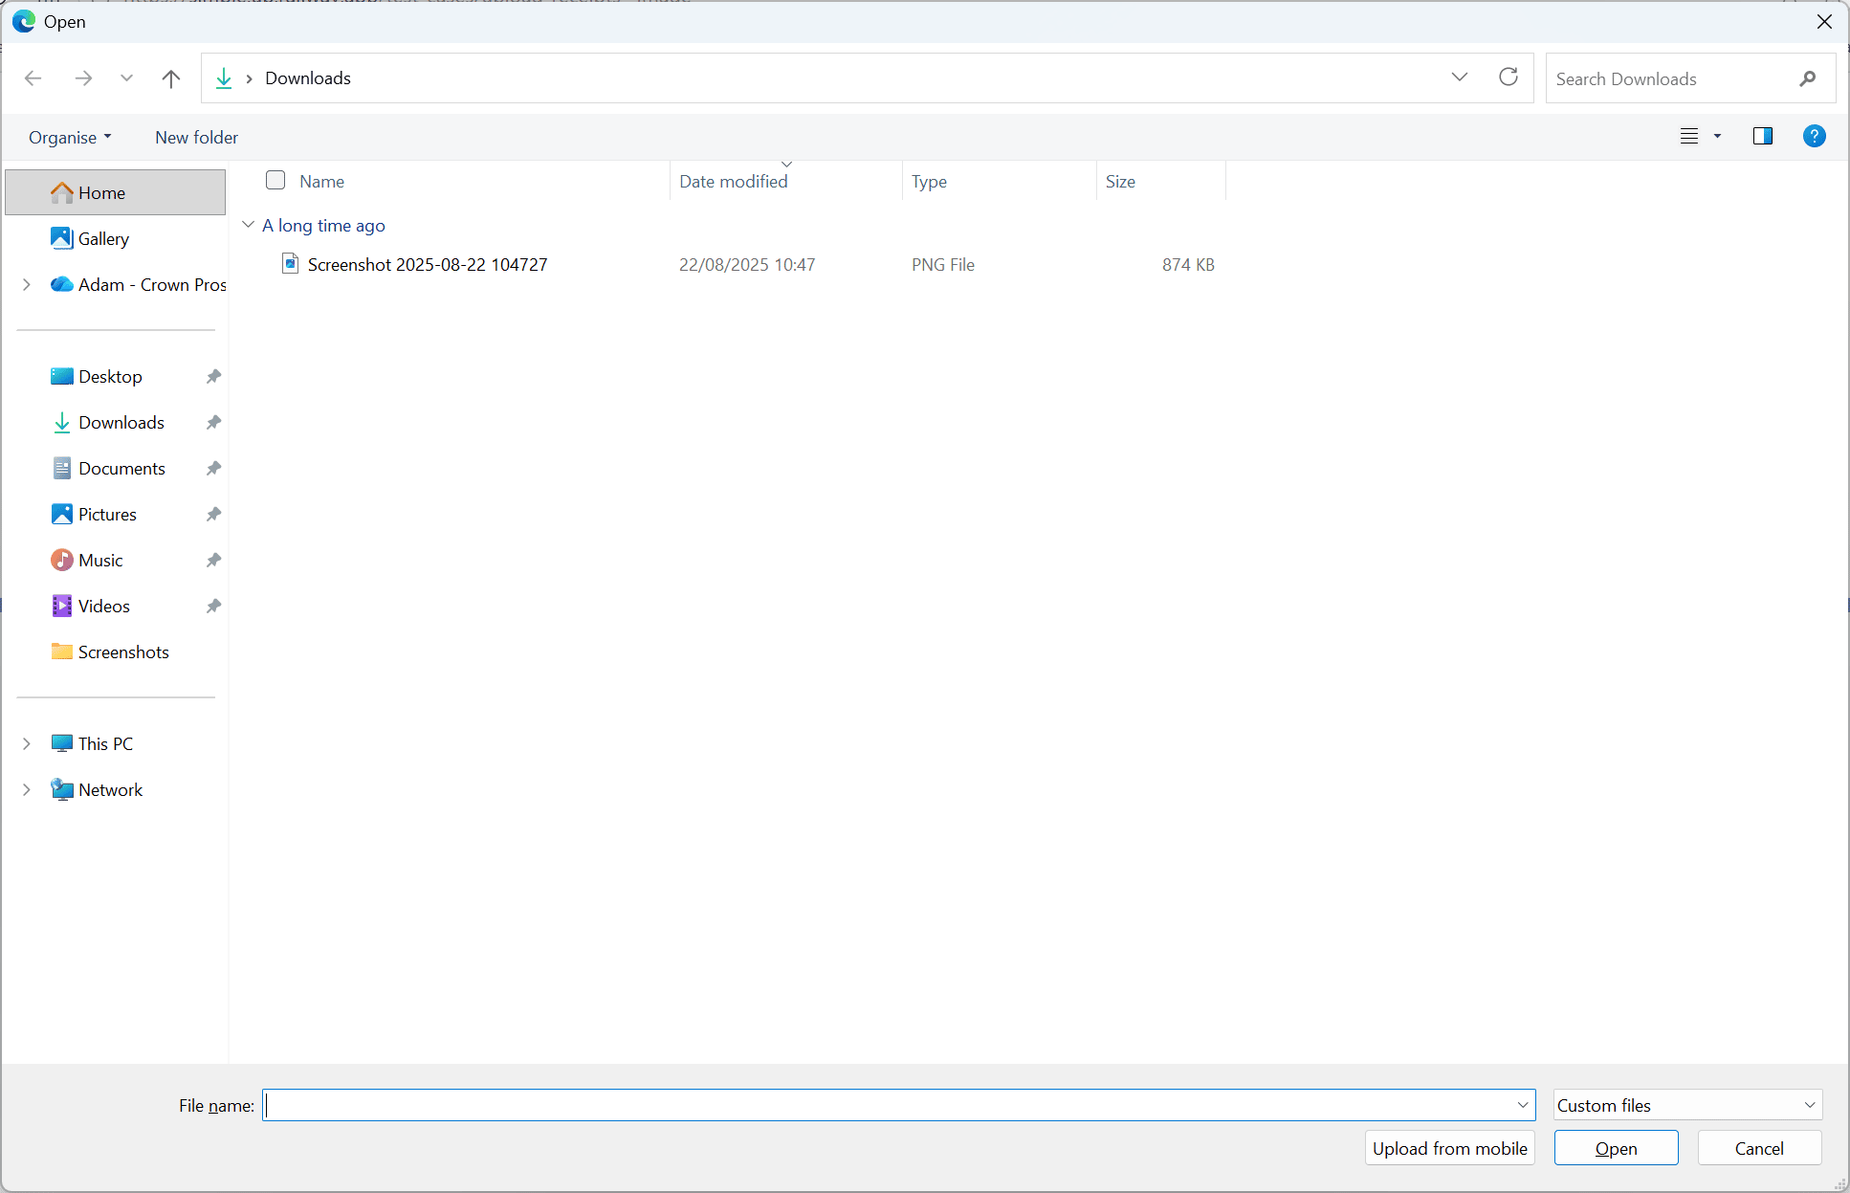Expand the Network tree node
Viewport: 1850px width, 1193px height.
coord(27,789)
